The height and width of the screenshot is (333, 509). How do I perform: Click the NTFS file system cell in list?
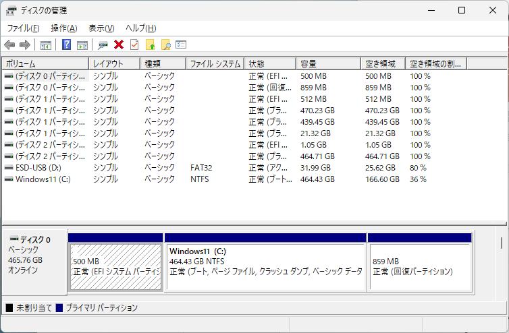[200, 179]
